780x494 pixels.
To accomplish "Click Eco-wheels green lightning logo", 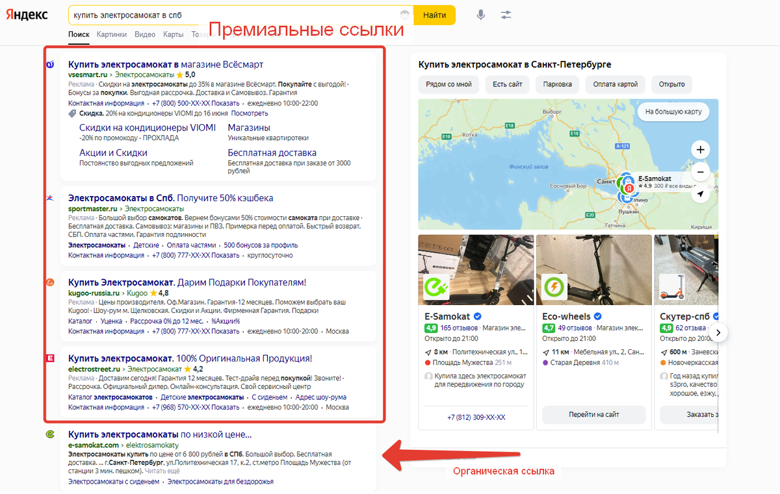I will tap(554, 286).
